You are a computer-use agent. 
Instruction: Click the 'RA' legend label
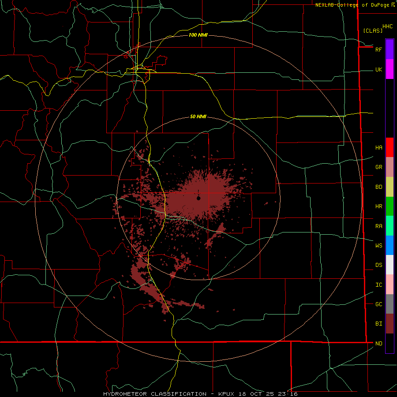click(x=378, y=226)
